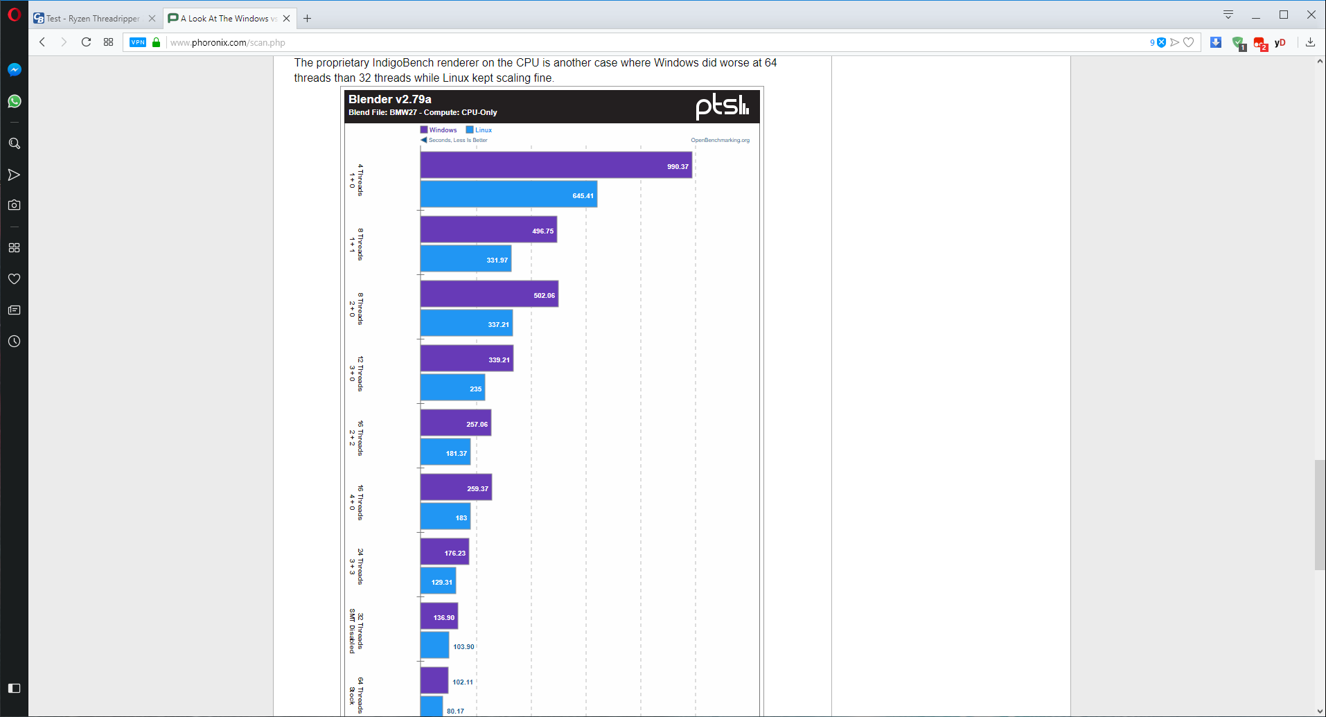Click the scrollbar down arrow
1326x717 pixels.
tap(1320, 711)
